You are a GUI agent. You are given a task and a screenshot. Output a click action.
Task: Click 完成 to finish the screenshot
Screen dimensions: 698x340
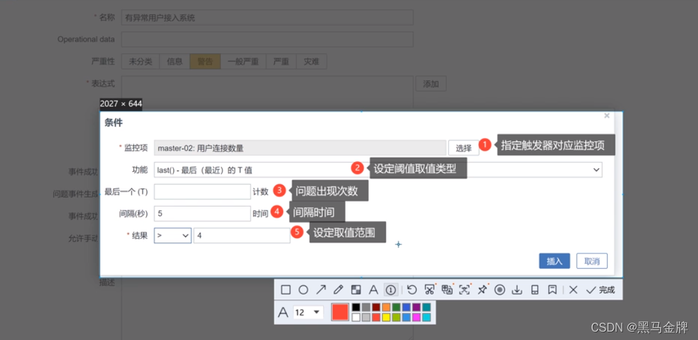coord(600,290)
